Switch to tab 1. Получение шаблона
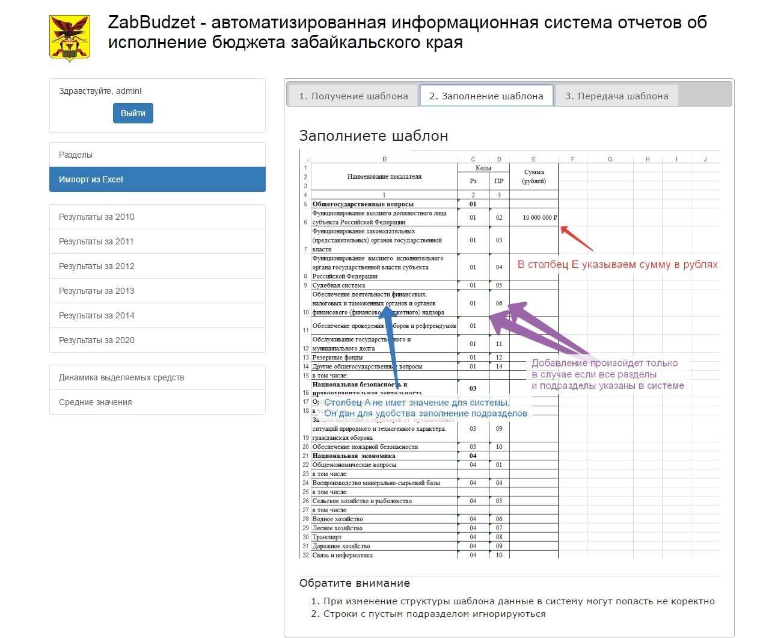Viewport: 784px width, 638px height. click(x=354, y=96)
